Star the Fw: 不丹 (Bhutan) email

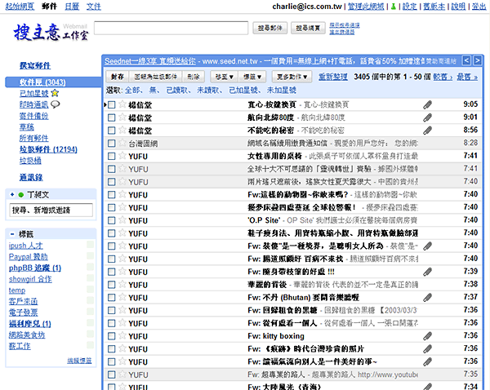(122, 297)
